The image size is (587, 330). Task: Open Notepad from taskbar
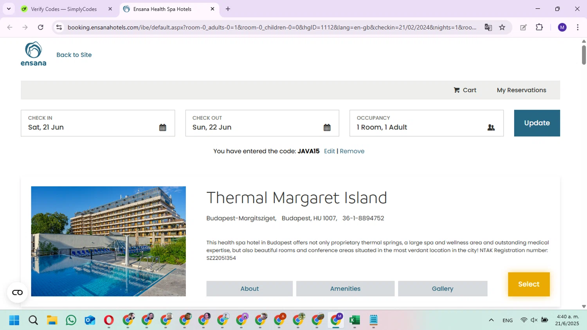click(374, 320)
